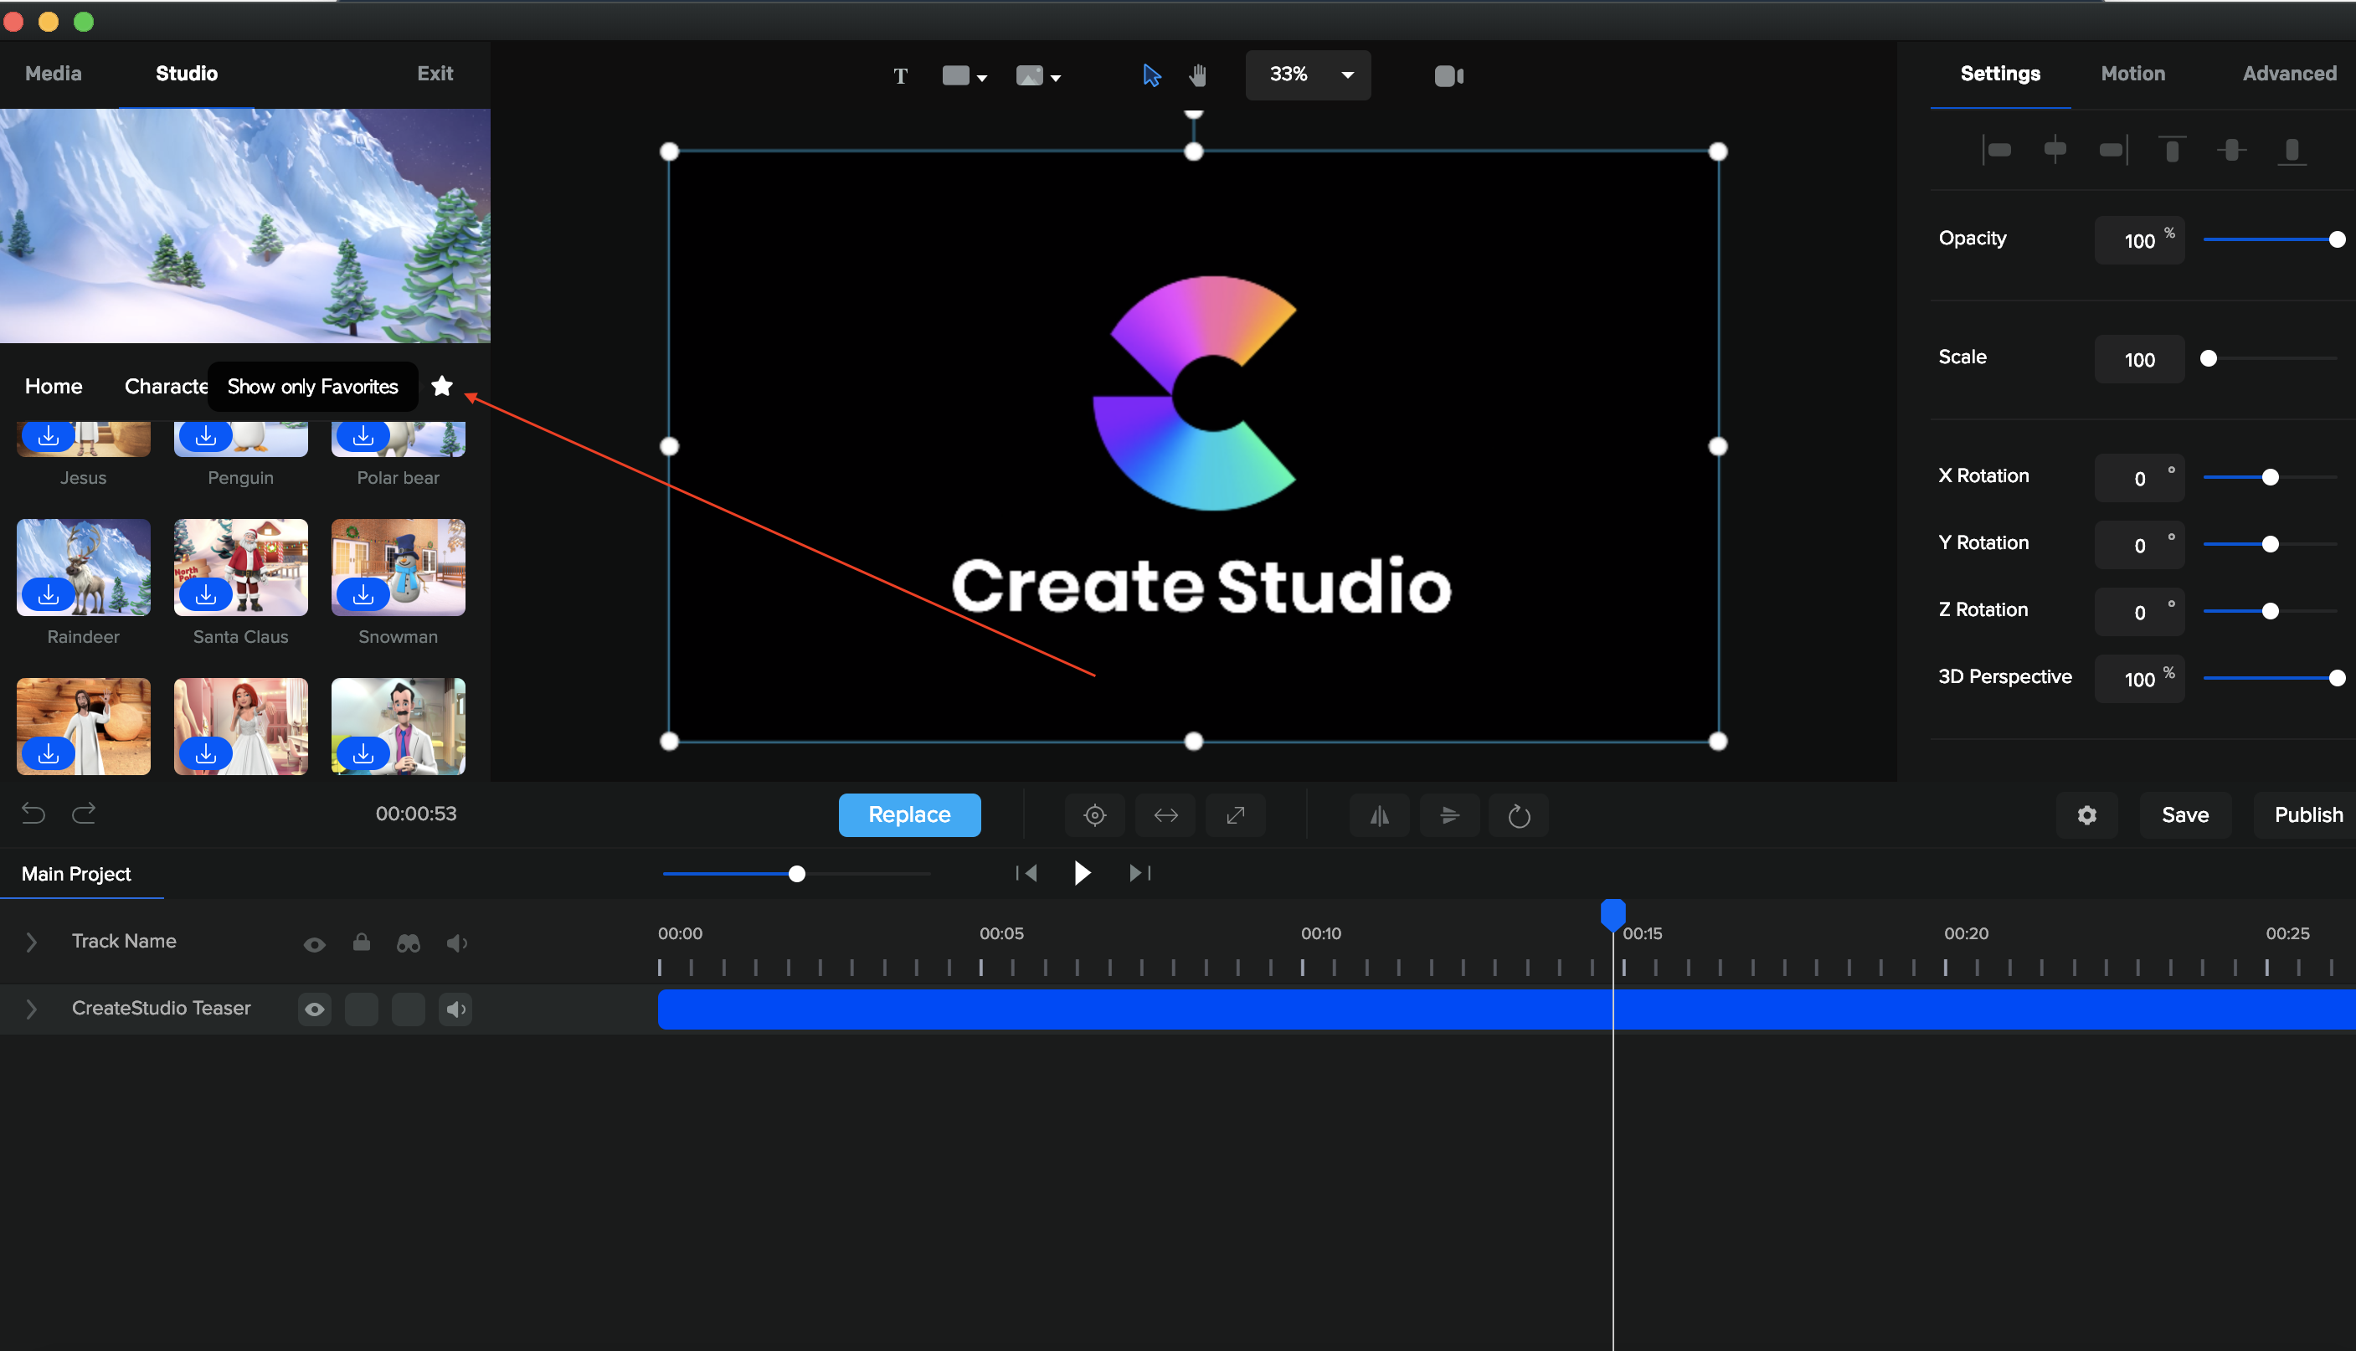Toggle the header mask icon
Image resolution: width=2356 pixels, height=1351 pixels.
pyautogui.click(x=409, y=943)
